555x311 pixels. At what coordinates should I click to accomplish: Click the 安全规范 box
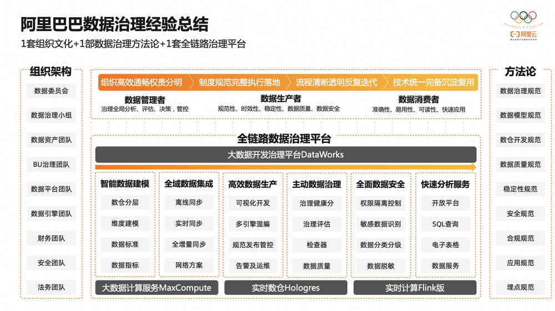tap(521, 213)
